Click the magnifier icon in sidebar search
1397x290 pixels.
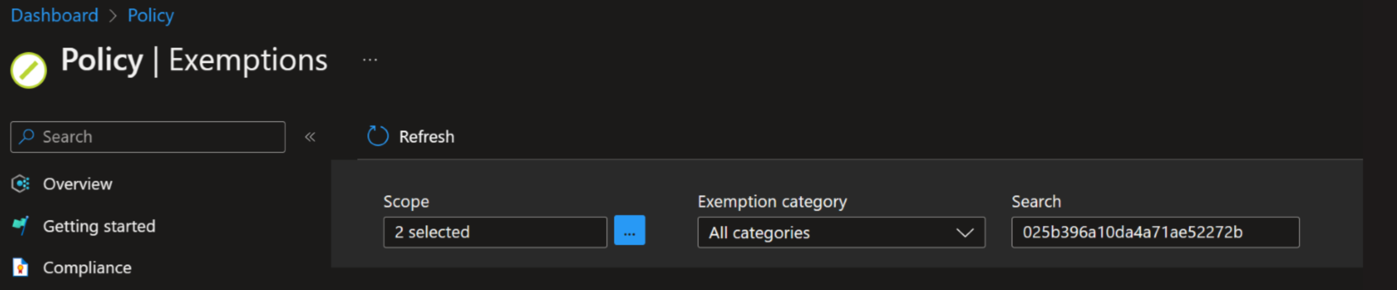(26, 136)
